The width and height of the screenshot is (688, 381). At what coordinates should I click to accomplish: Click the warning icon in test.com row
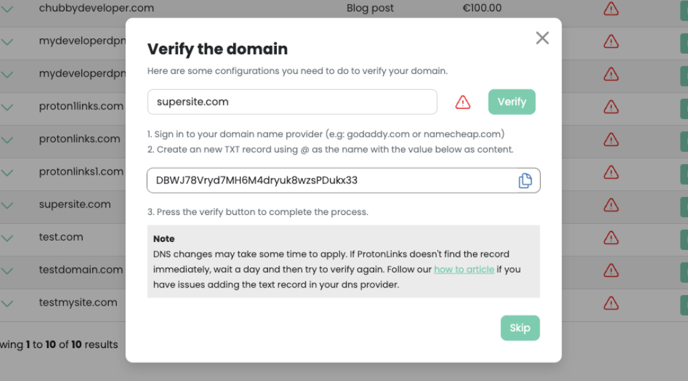(611, 238)
